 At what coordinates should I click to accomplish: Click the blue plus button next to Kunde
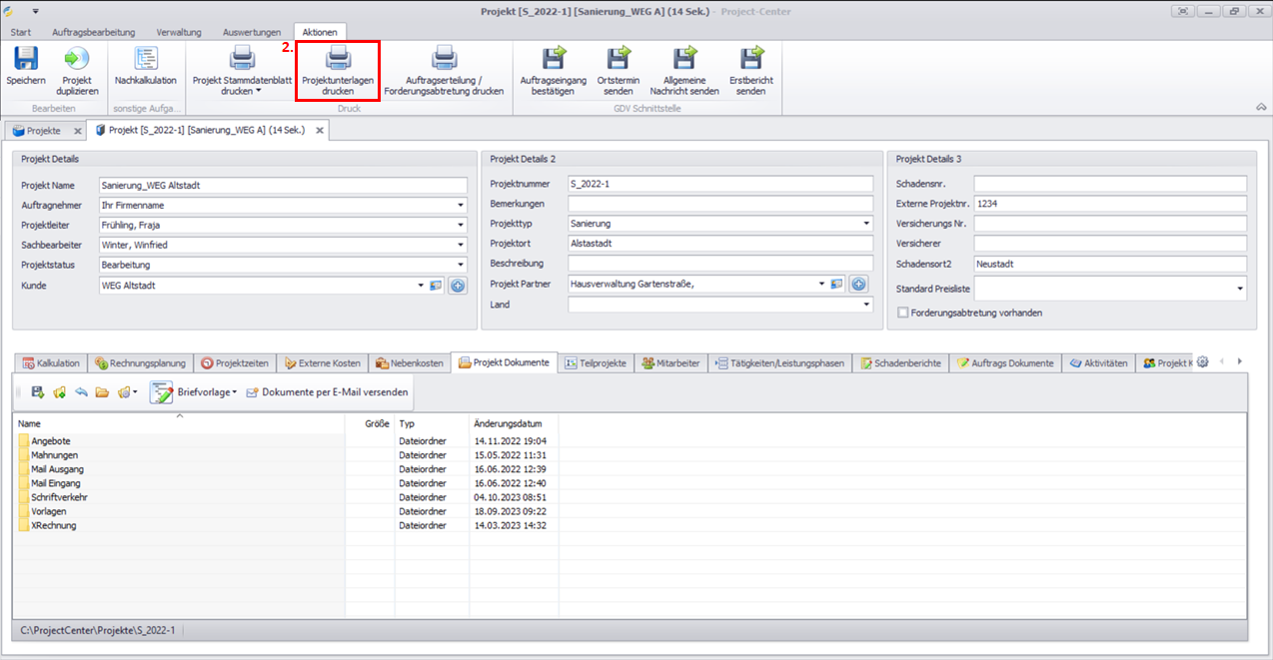coord(458,286)
